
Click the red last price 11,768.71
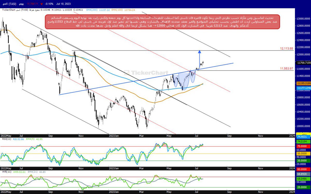32,4
